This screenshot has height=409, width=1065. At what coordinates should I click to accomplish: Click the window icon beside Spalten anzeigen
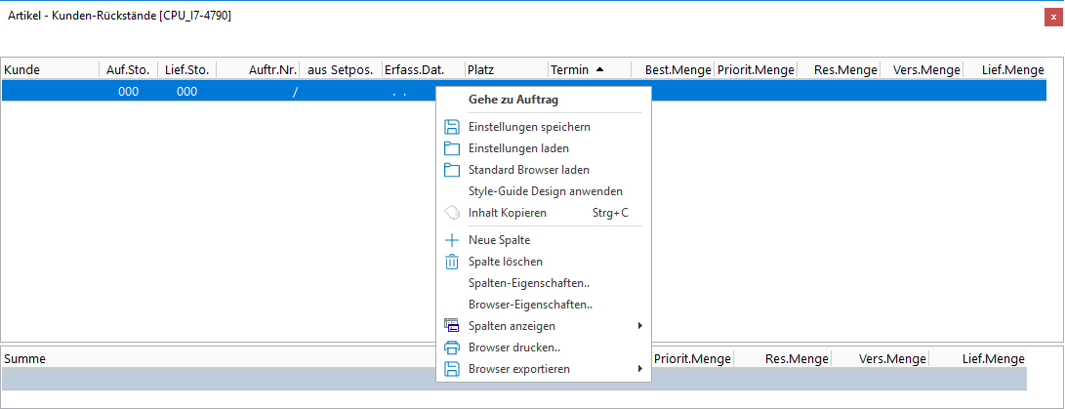point(451,326)
